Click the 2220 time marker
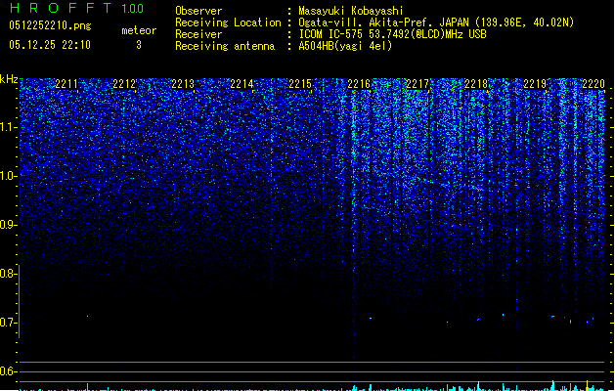The width and height of the screenshot is (615, 391). pyautogui.click(x=593, y=84)
